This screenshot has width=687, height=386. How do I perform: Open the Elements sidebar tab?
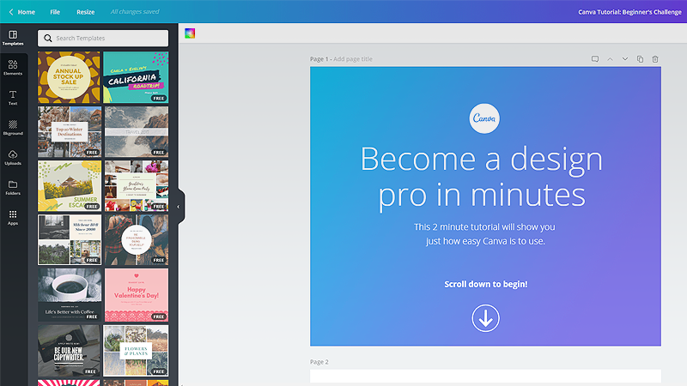[x=13, y=68]
